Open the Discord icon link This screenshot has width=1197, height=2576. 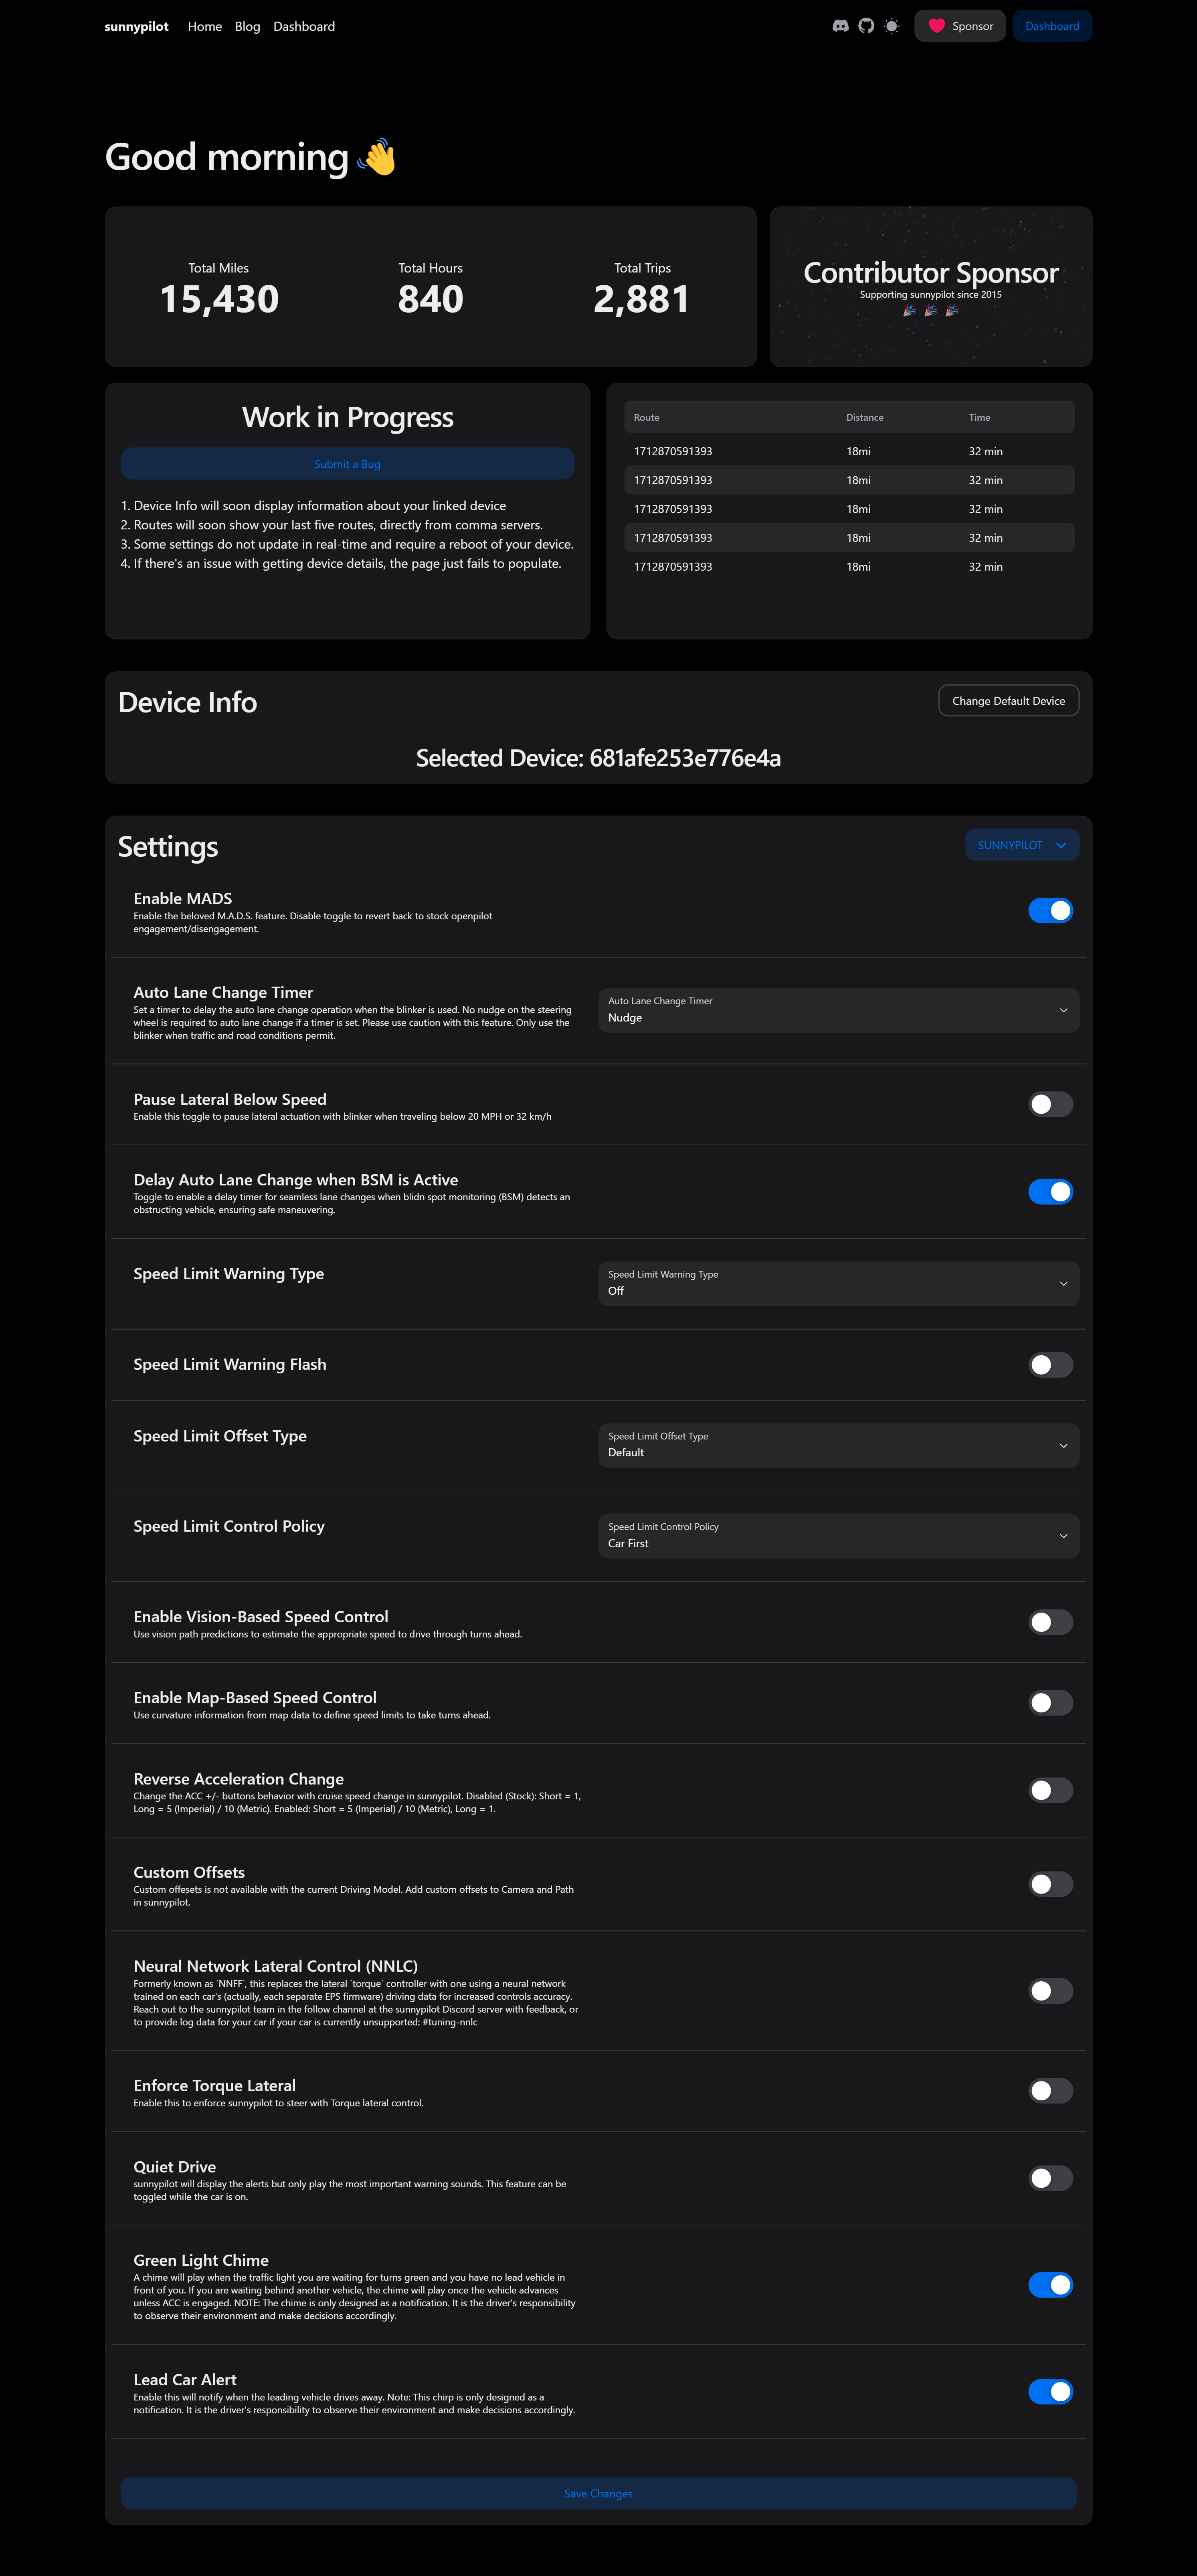coord(840,26)
